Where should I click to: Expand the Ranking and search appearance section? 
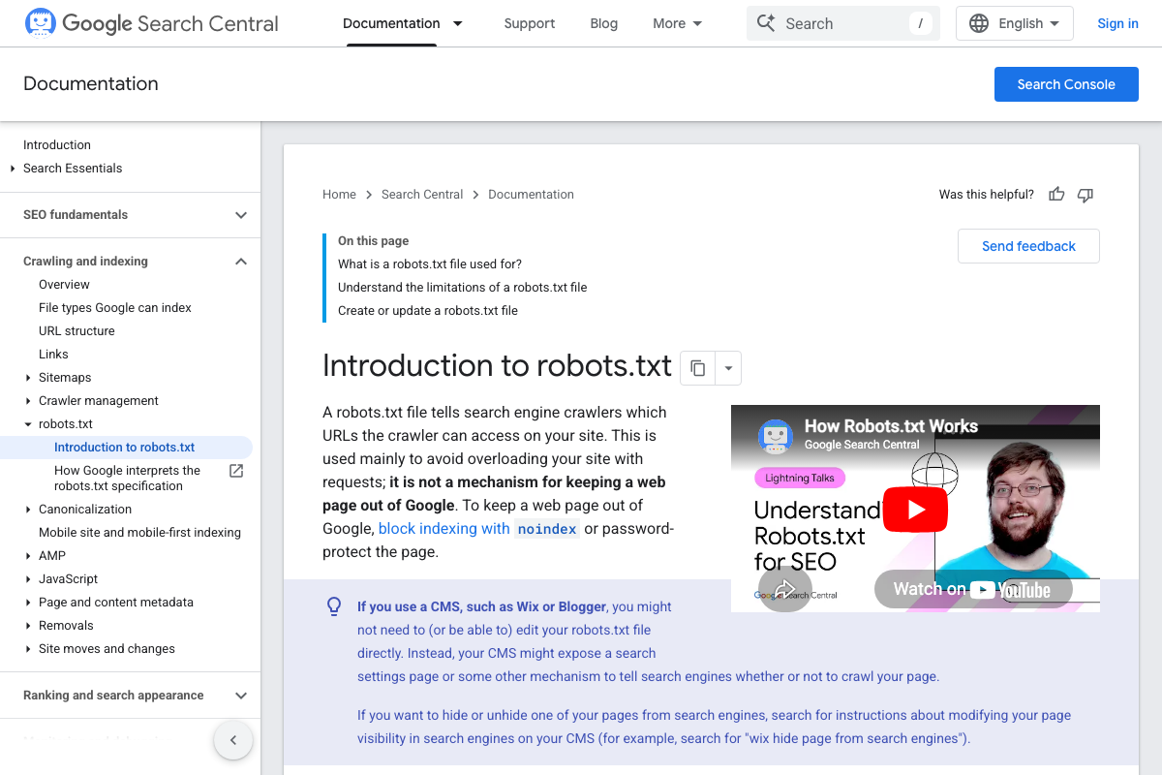(241, 696)
